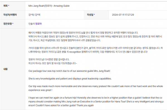
Task: Click the title text Mrs Jung Roah Amazing Guide
Action: click(49, 6)
